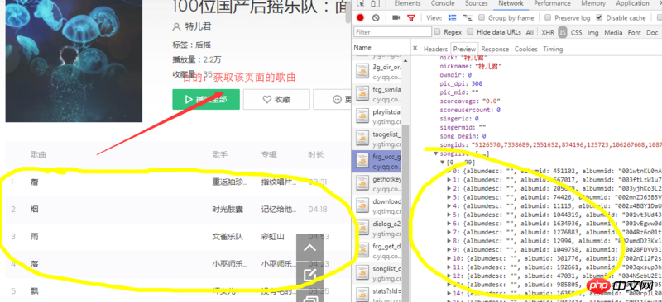Open the Cookies detail tab
The height and width of the screenshot is (302, 662).
click(x=525, y=49)
